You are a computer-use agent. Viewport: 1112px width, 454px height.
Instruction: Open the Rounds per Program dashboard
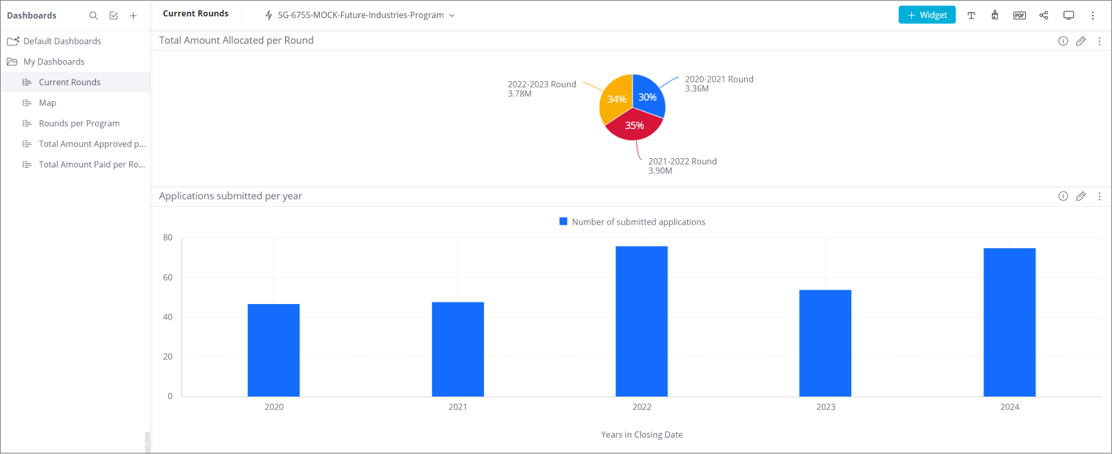coord(79,123)
